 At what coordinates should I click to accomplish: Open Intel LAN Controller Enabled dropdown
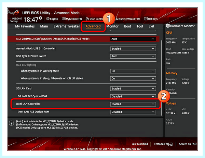point(133,104)
